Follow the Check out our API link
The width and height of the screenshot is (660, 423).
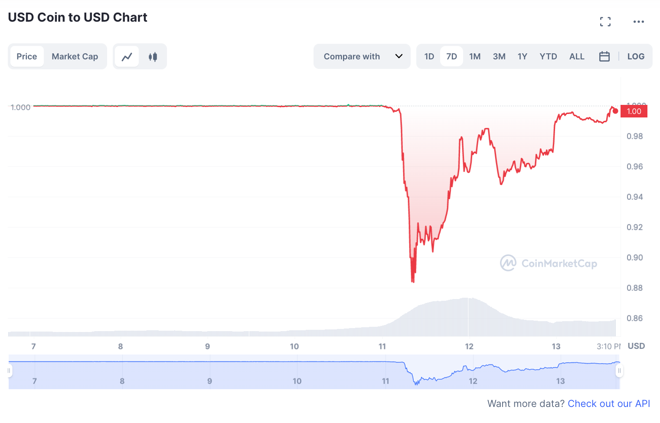pos(609,403)
